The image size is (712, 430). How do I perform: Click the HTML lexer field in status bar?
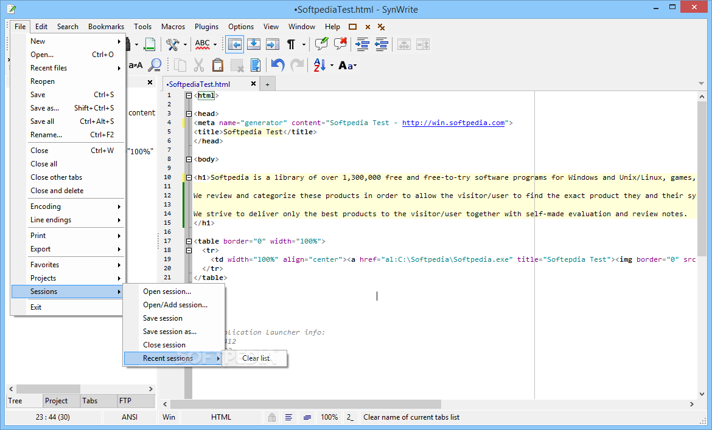click(221, 417)
